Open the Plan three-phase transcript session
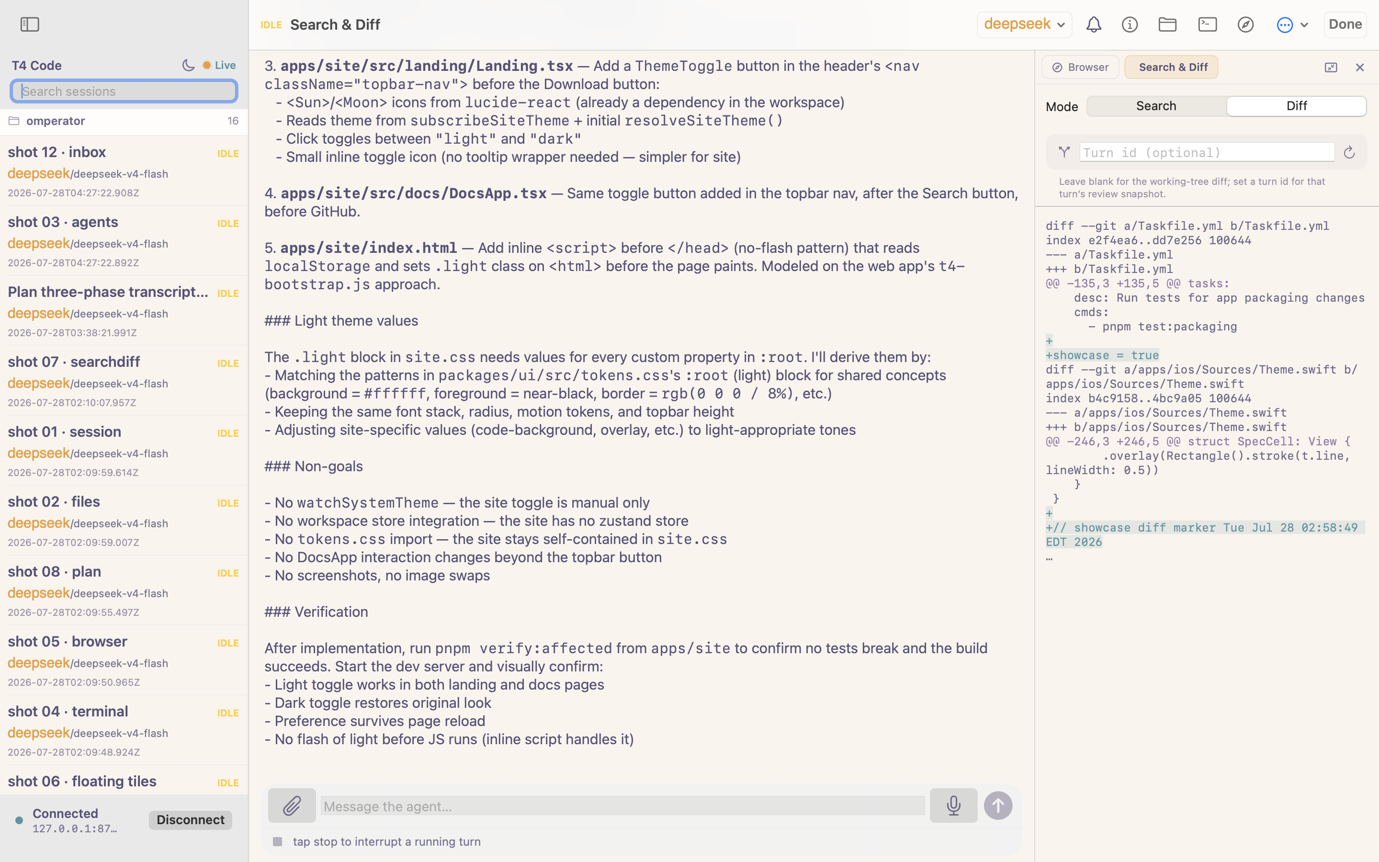 (124, 310)
